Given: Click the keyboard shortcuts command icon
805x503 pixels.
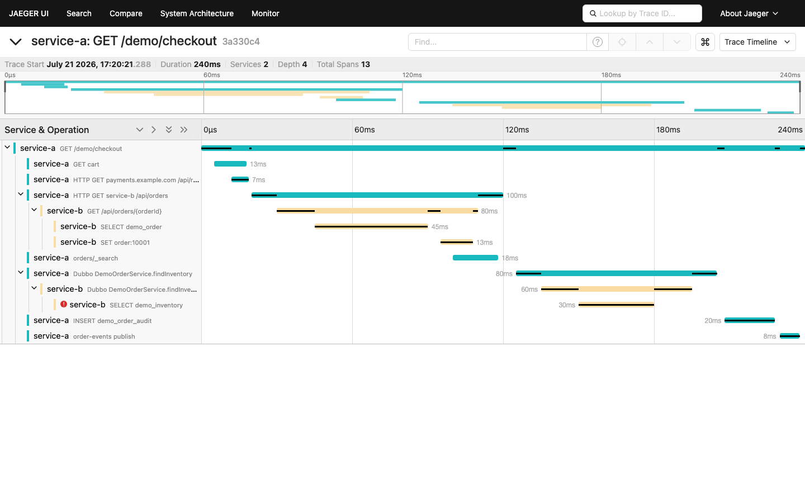Looking at the screenshot, I should click(705, 42).
